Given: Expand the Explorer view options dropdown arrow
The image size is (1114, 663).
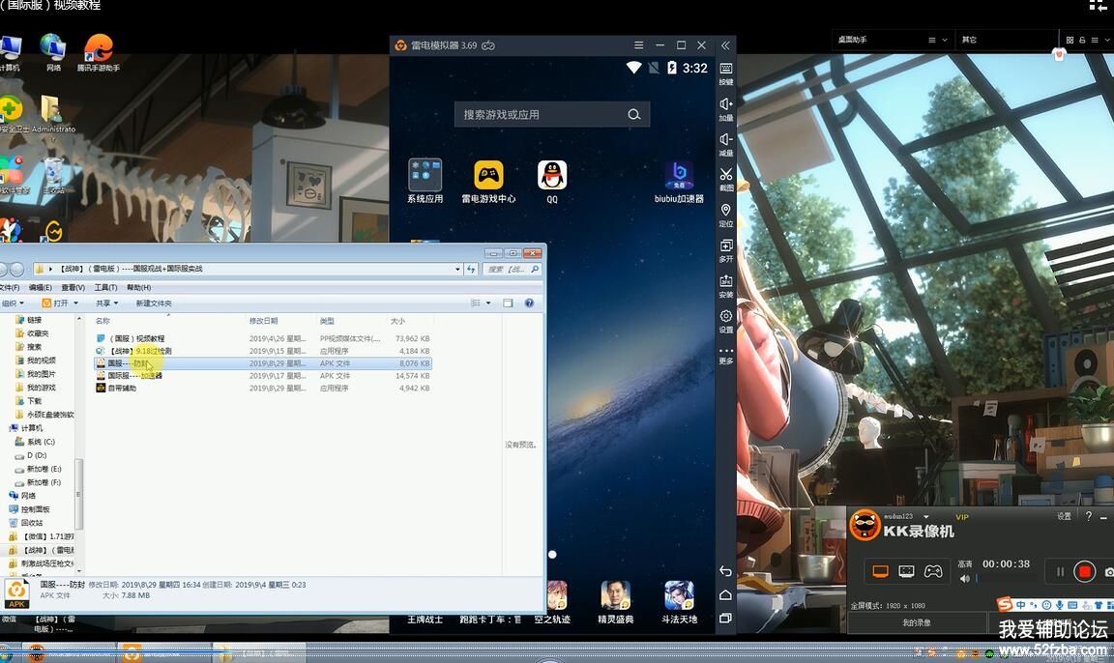Looking at the screenshot, I should pyautogui.click(x=488, y=303).
